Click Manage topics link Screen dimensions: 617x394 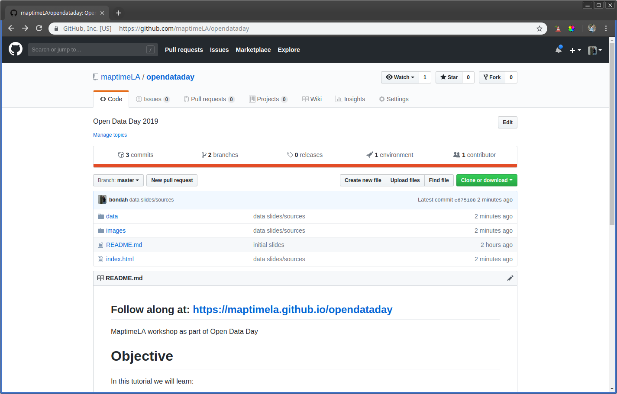pyautogui.click(x=110, y=135)
